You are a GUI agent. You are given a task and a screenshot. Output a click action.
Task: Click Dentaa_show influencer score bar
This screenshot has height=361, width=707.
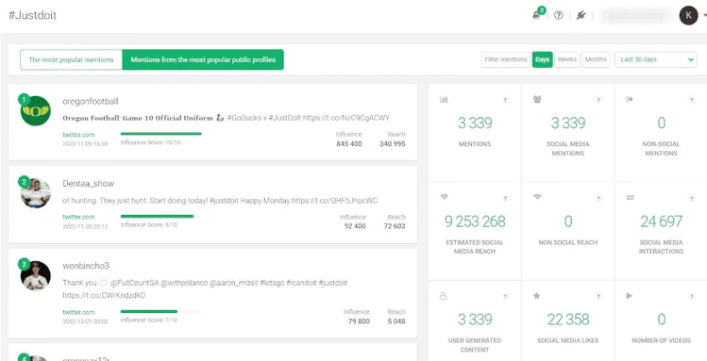pos(160,217)
